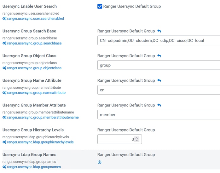This screenshot has height=173, width=220.
Task: Open ranger.usersync.group.objectclass link
Action: pyautogui.click(x=34, y=68)
